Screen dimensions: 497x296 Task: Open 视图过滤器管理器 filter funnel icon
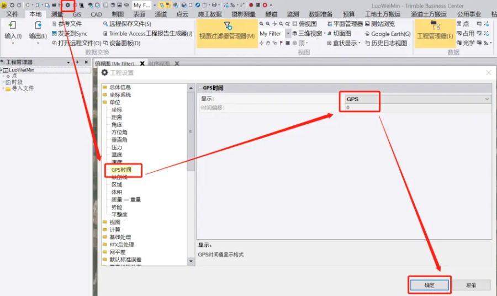tap(228, 26)
